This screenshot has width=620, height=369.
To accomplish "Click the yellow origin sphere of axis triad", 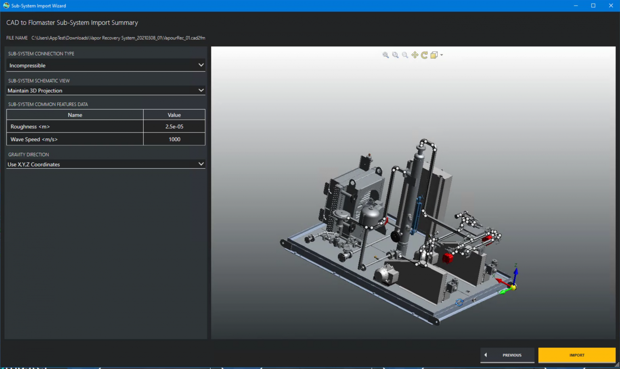I will [513, 287].
